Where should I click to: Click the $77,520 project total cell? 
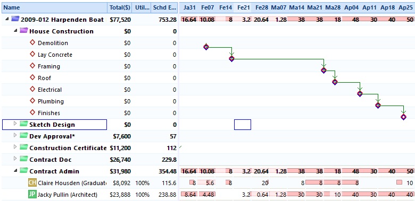click(x=120, y=20)
